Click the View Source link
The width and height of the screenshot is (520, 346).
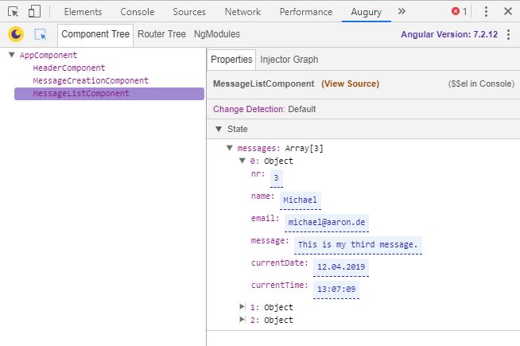pos(350,84)
